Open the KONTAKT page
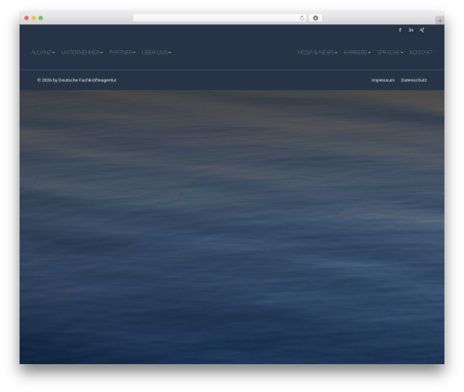This screenshot has width=464, height=392. pyautogui.click(x=421, y=53)
